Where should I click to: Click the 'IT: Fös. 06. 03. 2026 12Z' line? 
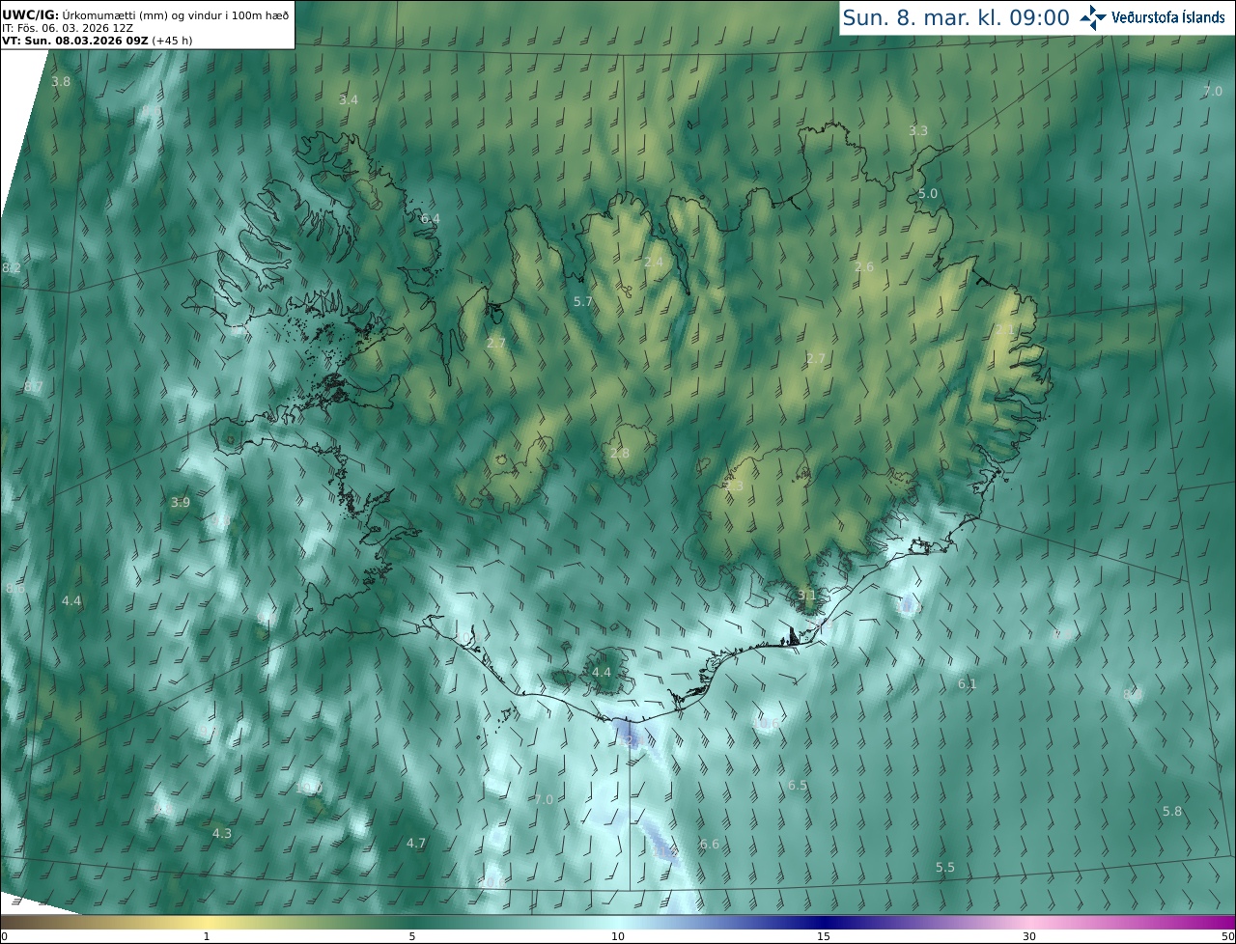(x=66, y=28)
